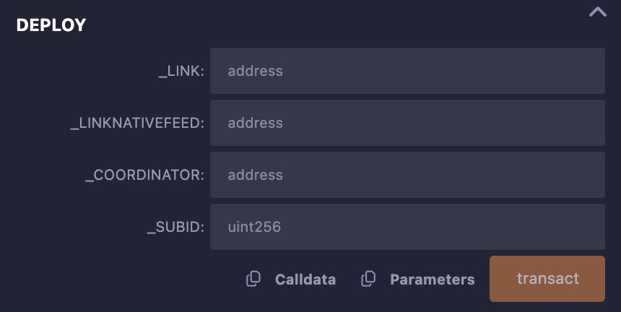Focus the _LINK address input field
Screen dimensions: 621x312
pyautogui.click(x=407, y=71)
